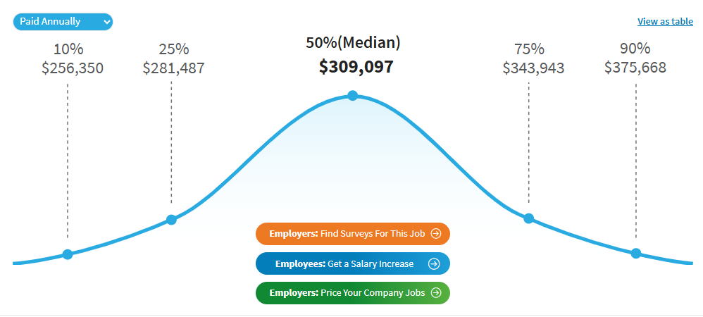Click the 50%(Median) heading text
This screenshot has height=317, width=703.
point(353,42)
